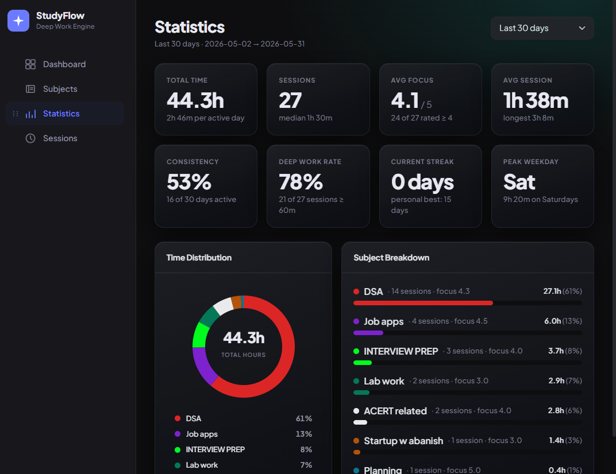Click the Avg Session 1h 38m card
The image size is (616, 474).
click(542, 99)
